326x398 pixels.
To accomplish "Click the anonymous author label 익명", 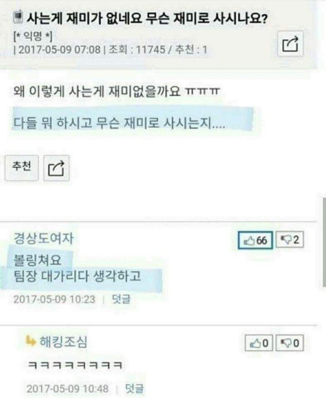I will point(33,37).
